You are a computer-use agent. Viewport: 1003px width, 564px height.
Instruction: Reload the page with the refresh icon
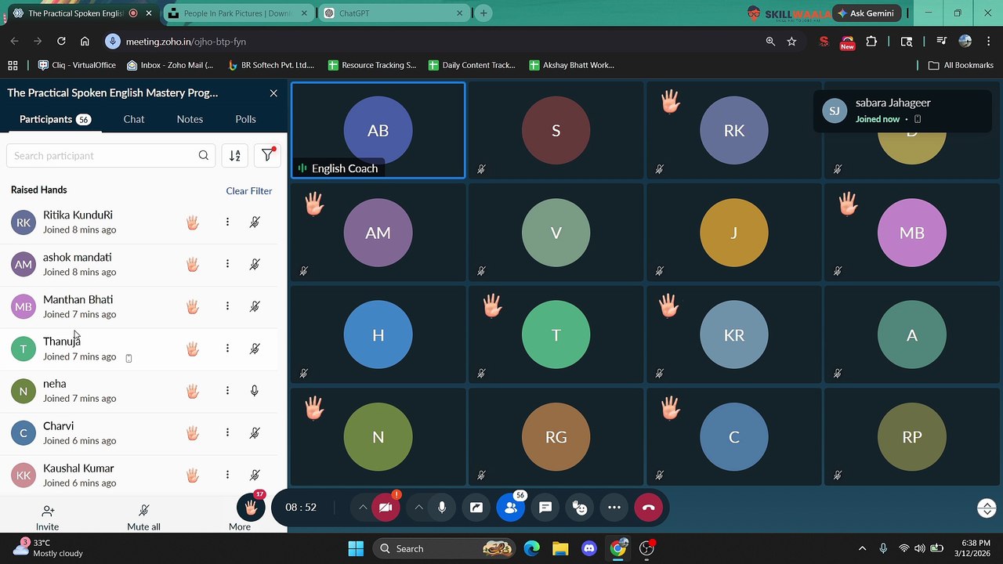click(x=61, y=42)
